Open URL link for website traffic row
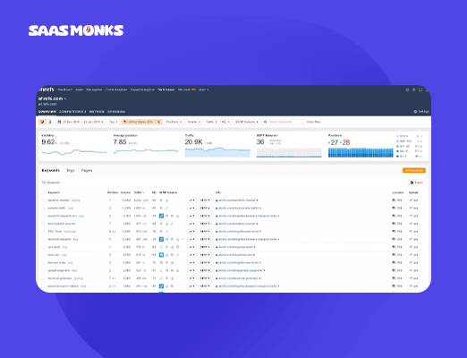 (x=240, y=208)
